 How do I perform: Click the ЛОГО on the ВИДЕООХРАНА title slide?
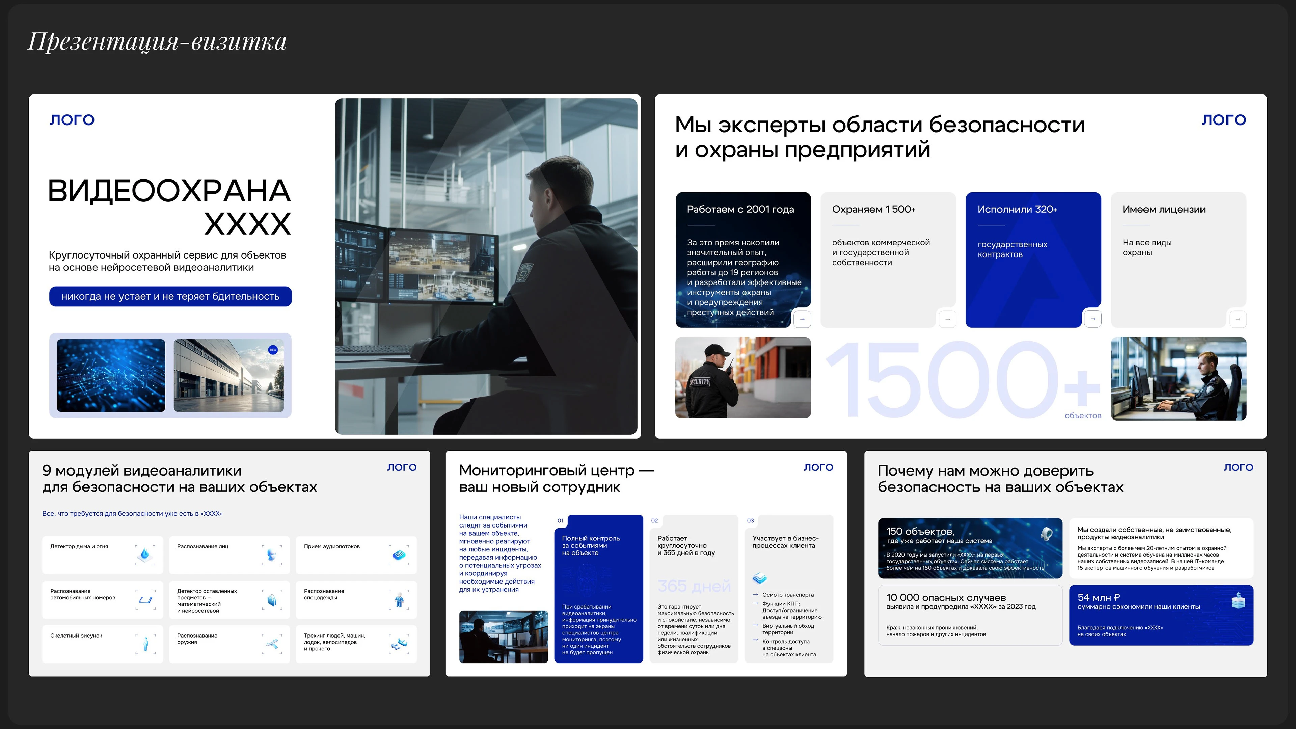click(72, 120)
